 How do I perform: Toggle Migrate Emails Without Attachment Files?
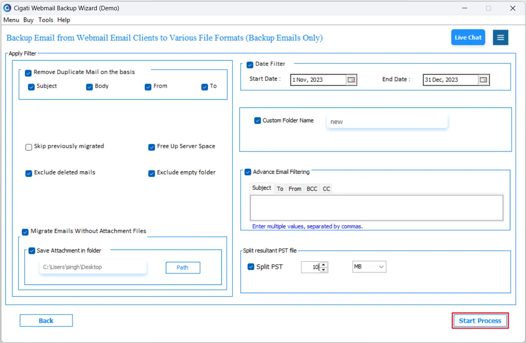pos(25,232)
